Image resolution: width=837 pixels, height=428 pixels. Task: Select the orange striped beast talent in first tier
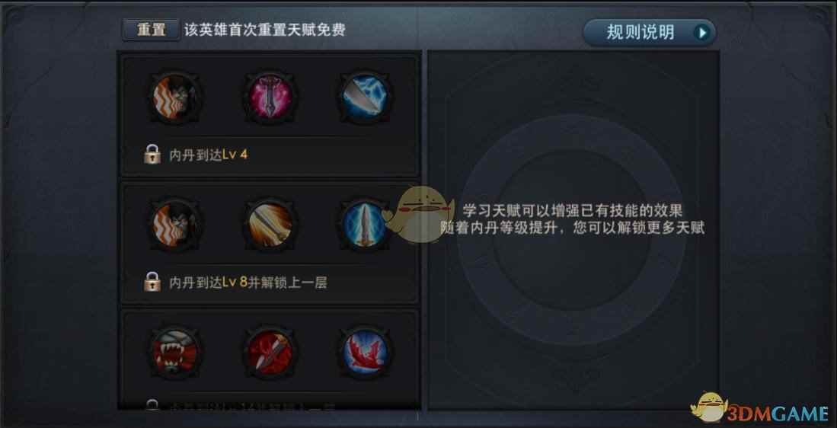(174, 98)
